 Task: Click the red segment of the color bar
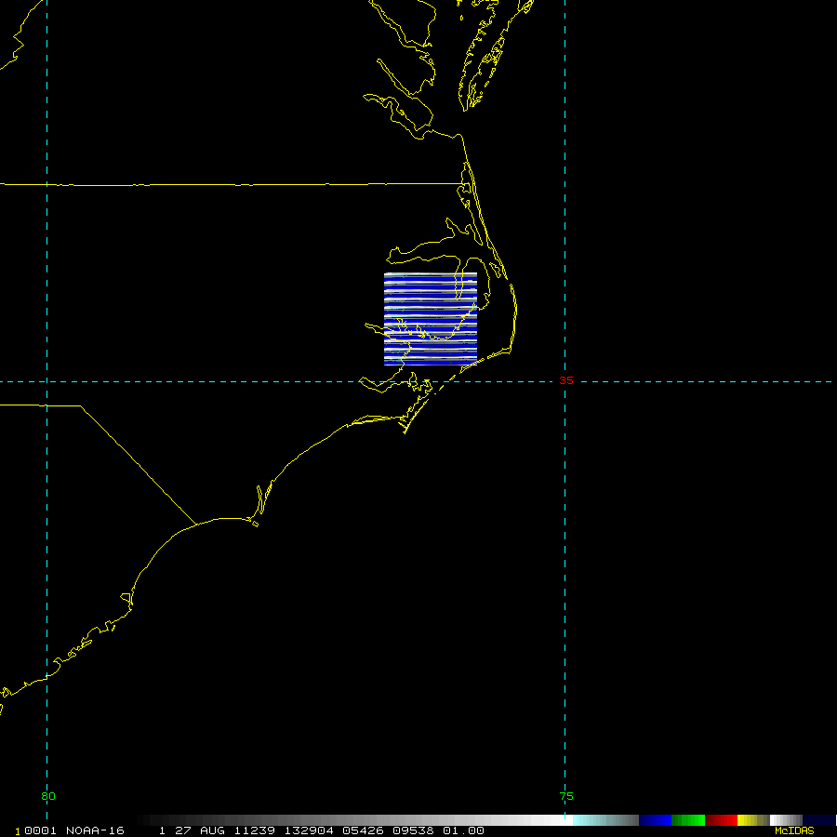pyautogui.click(x=721, y=820)
